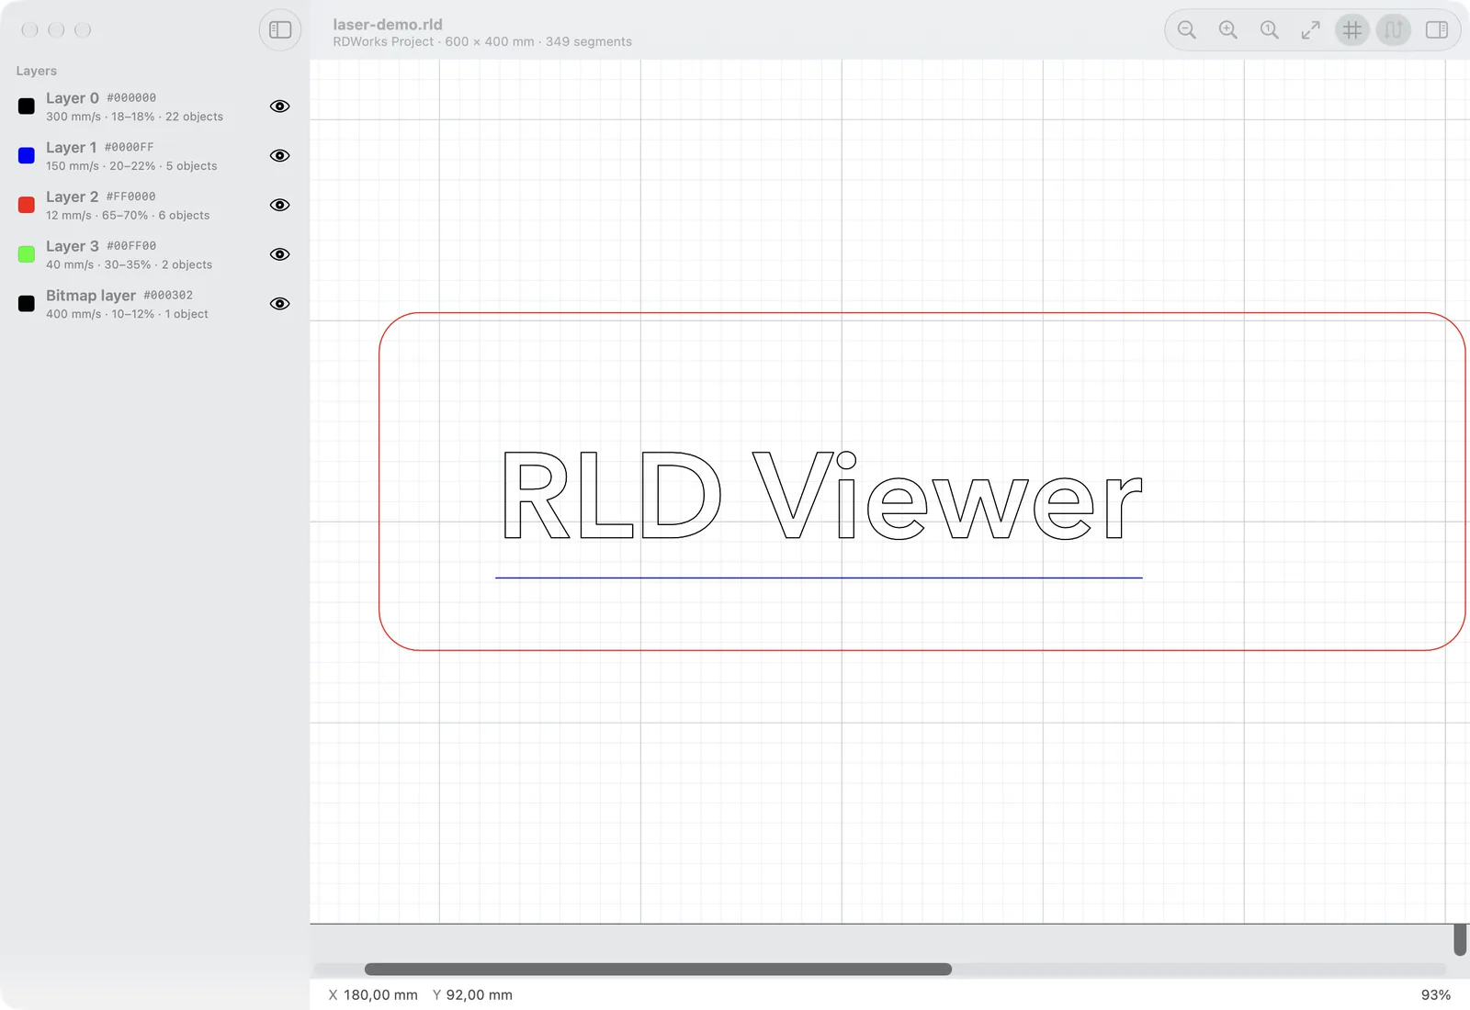
Task: Hide the Bitmap layer with eye icon
Action: tap(280, 304)
